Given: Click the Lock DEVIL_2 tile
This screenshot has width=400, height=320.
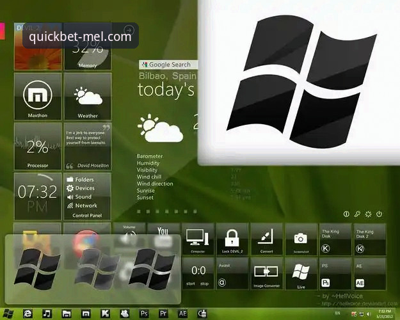Looking at the screenshot, I should pyautogui.click(x=232, y=239).
